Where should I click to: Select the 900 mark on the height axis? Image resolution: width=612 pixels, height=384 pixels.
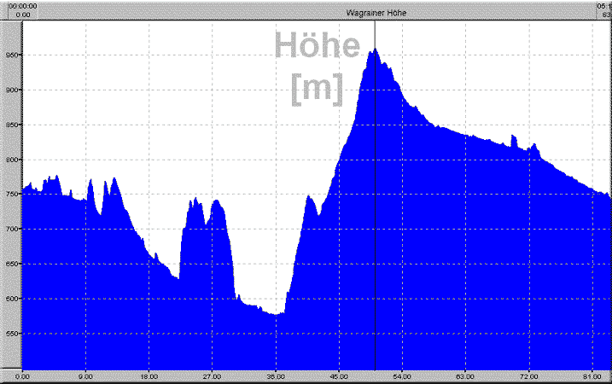(x=9, y=90)
